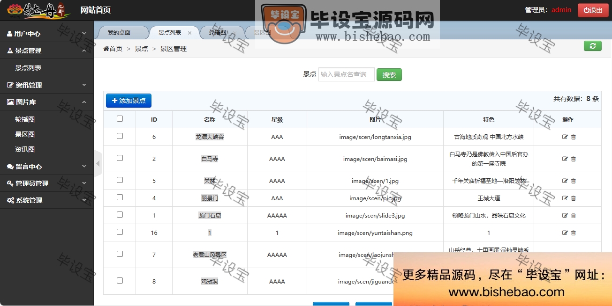Edit the 丽景门 entry
Image resolution: width=612 pixels, height=306 pixels.
(565, 198)
